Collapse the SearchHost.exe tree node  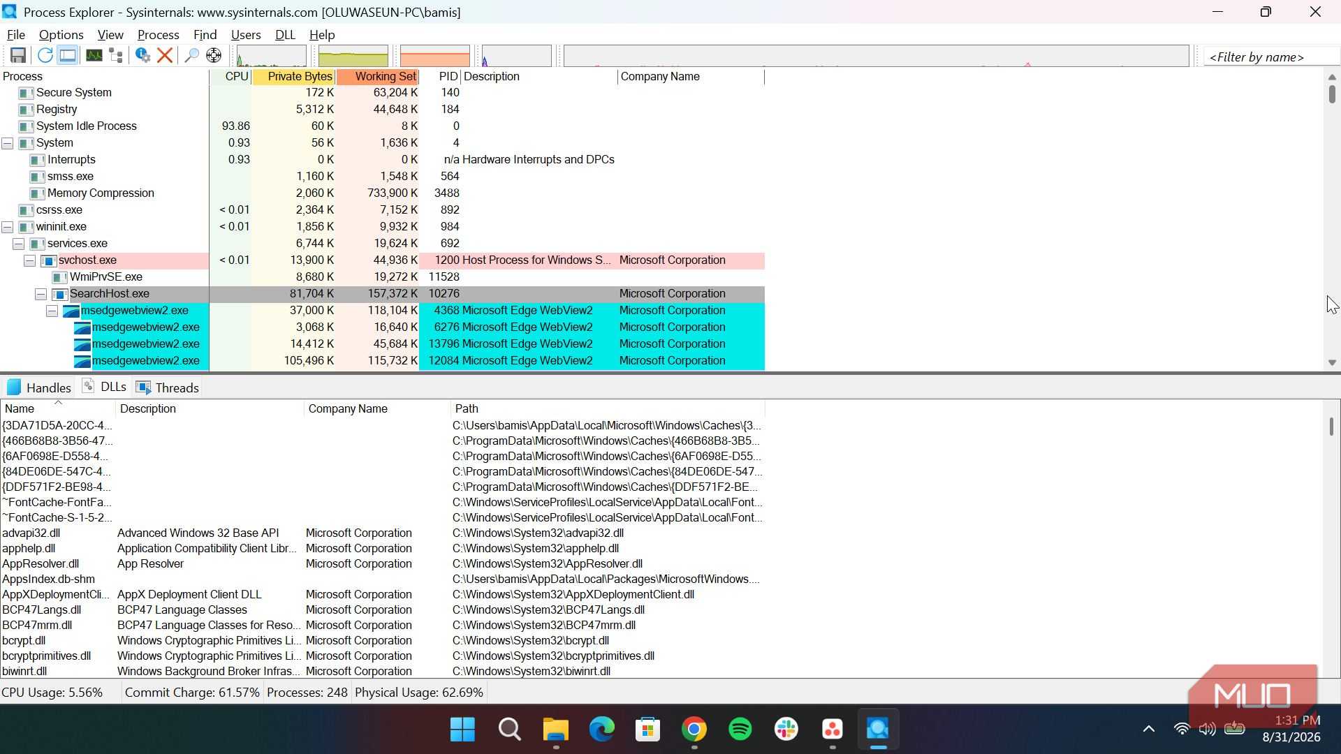click(x=41, y=294)
